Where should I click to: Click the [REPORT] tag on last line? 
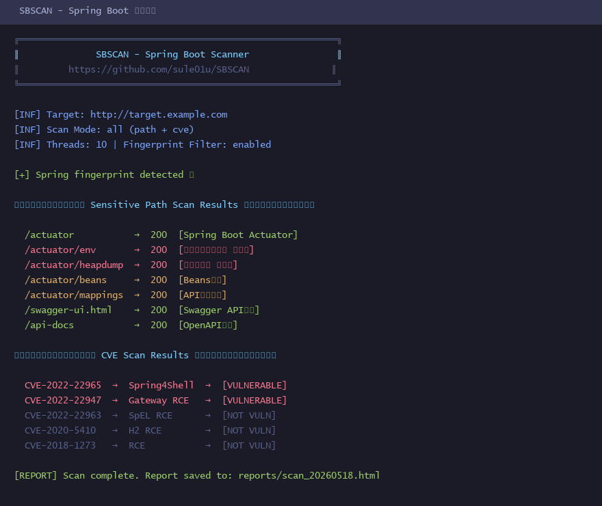[x=36, y=476]
